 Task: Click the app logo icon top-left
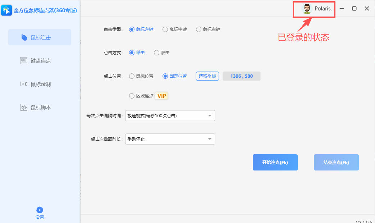(6, 9)
